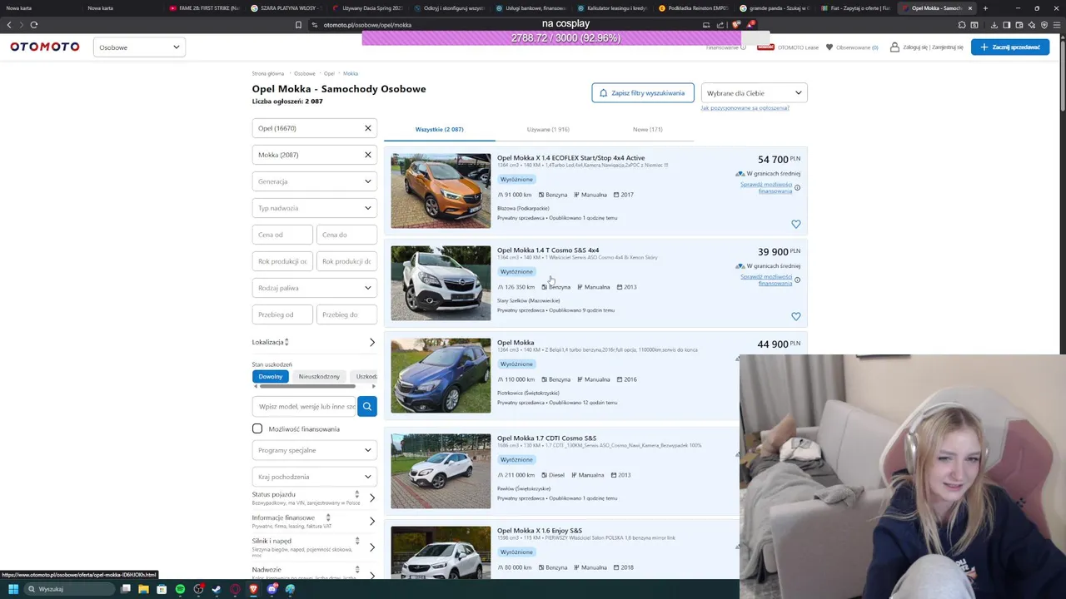Open the Programy specjalne dropdown
This screenshot has height=599, width=1066.
click(315, 450)
